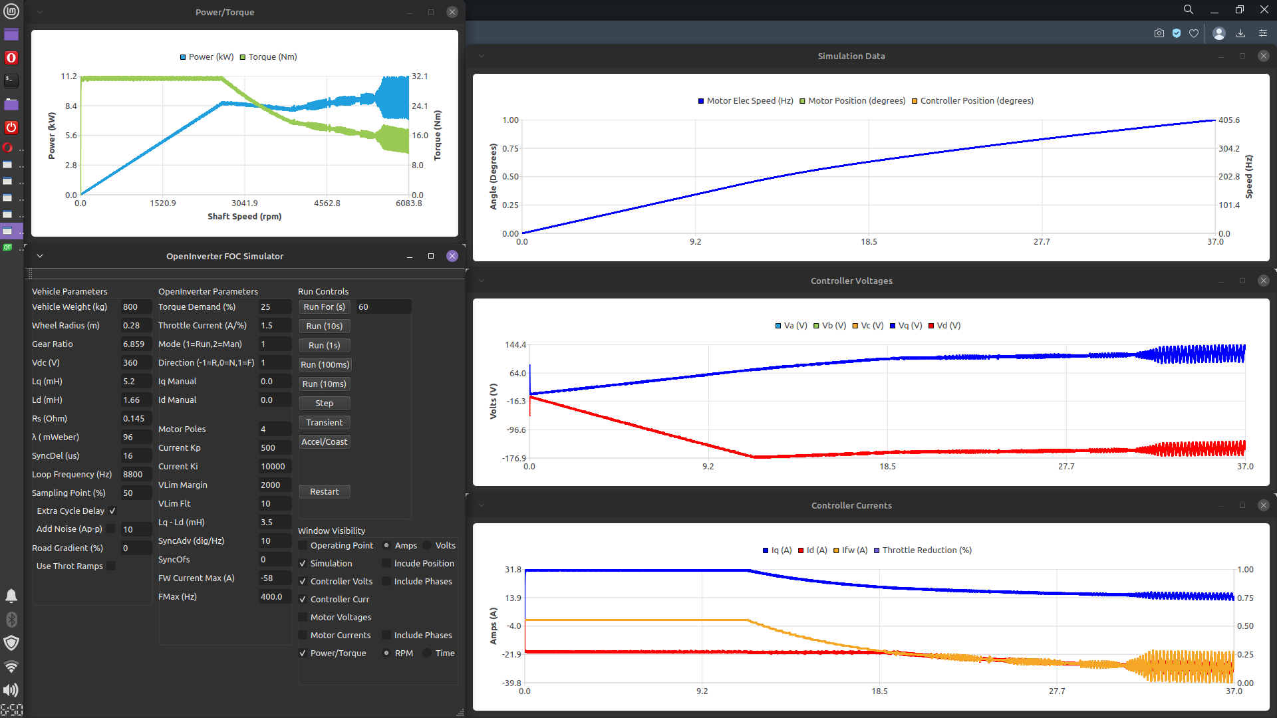Open the privacy shield icon
Screen dimensions: 1277x718
(1177, 33)
